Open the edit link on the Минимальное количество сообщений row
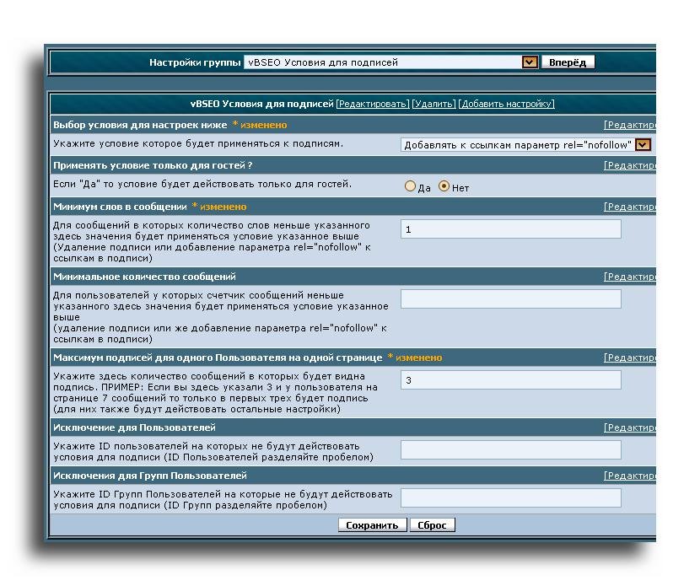Screen dimensions: 700x586 click(629, 277)
